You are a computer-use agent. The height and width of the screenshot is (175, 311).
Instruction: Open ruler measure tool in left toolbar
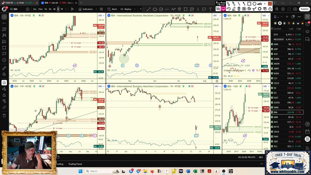coord(4,69)
